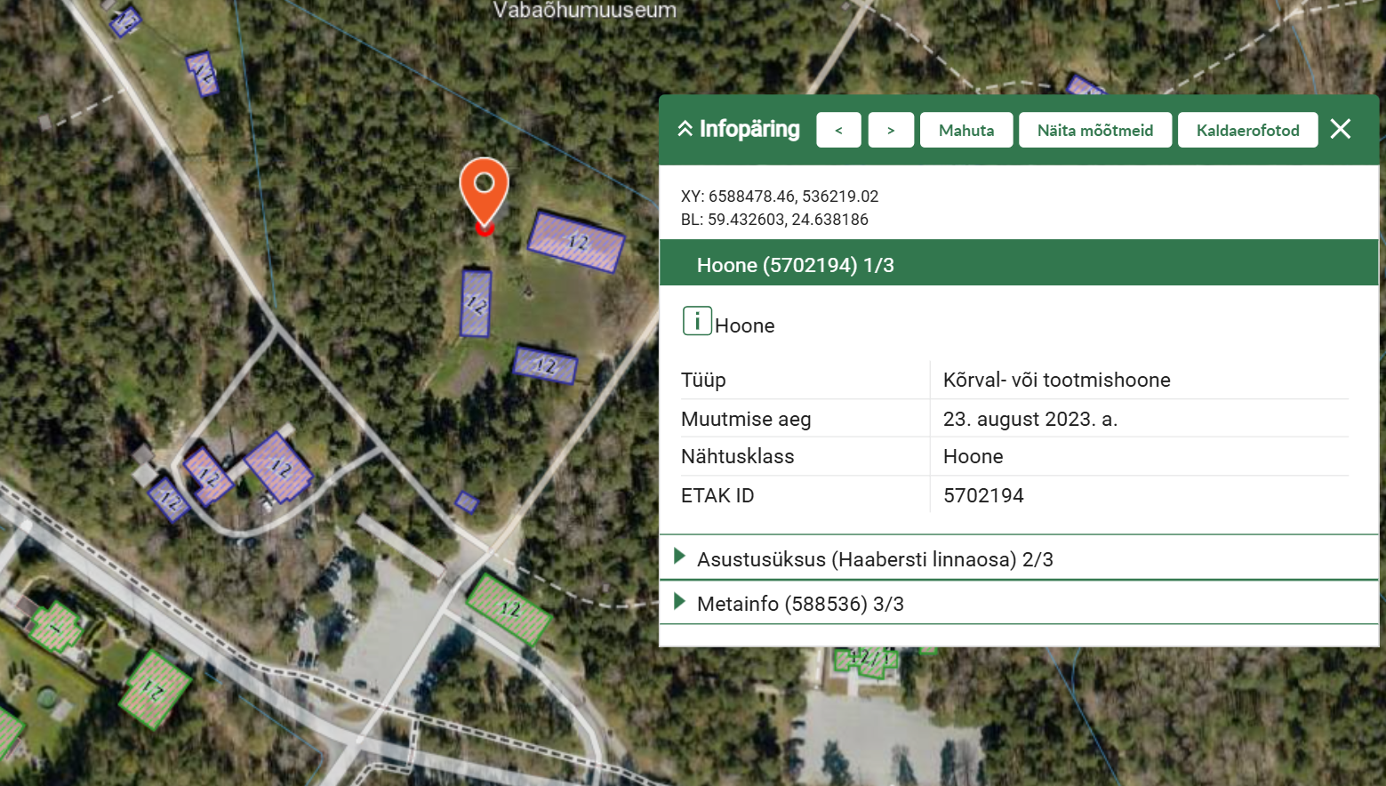The image size is (1386, 786).
Task: Go to next result with > button
Action: point(891,131)
